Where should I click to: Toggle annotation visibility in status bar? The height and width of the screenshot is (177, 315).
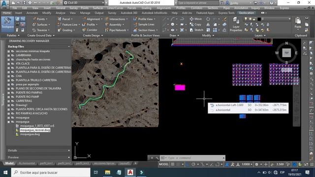227,164
